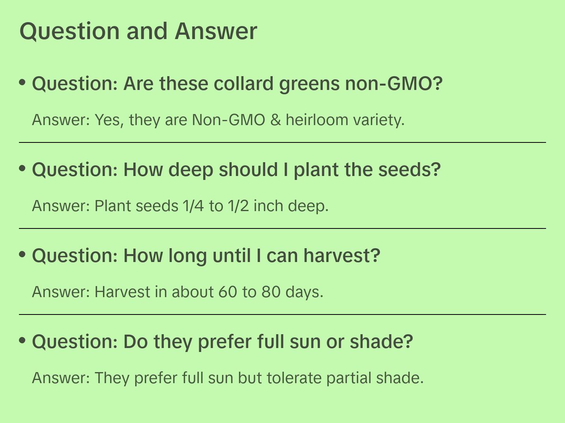Screen dimensions: 565x423
Task: Click the divider line below the planting depth answer
Action: (x=282, y=228)
